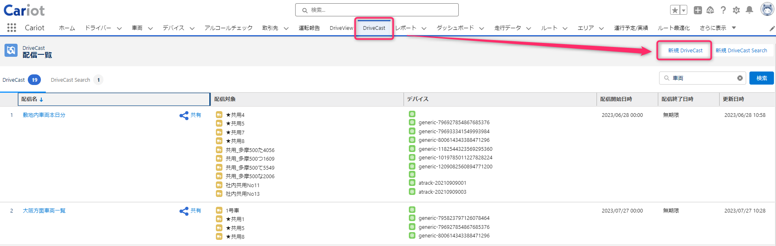Image resolution: width=776 pixels, height=246 pixels.
Task: Open the setup gear icon
Action: point(736,10)
